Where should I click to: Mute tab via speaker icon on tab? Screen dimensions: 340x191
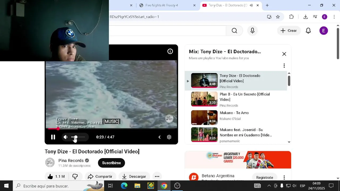tap(251, 5)
